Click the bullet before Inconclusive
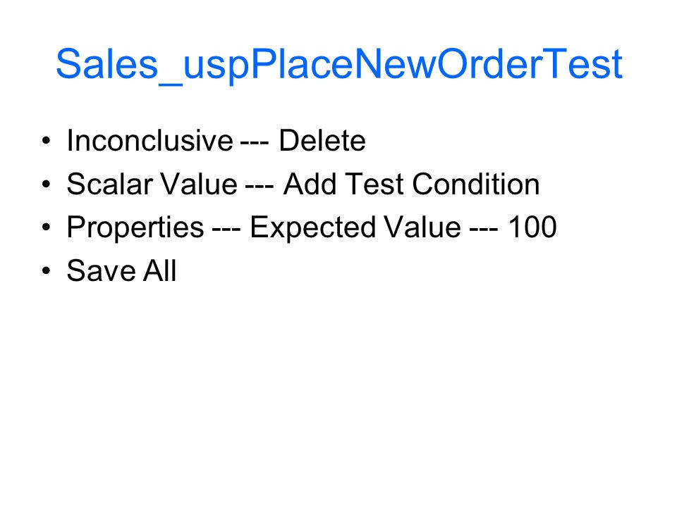The height and width of the screenshot is (507, 677). (47, 141)
